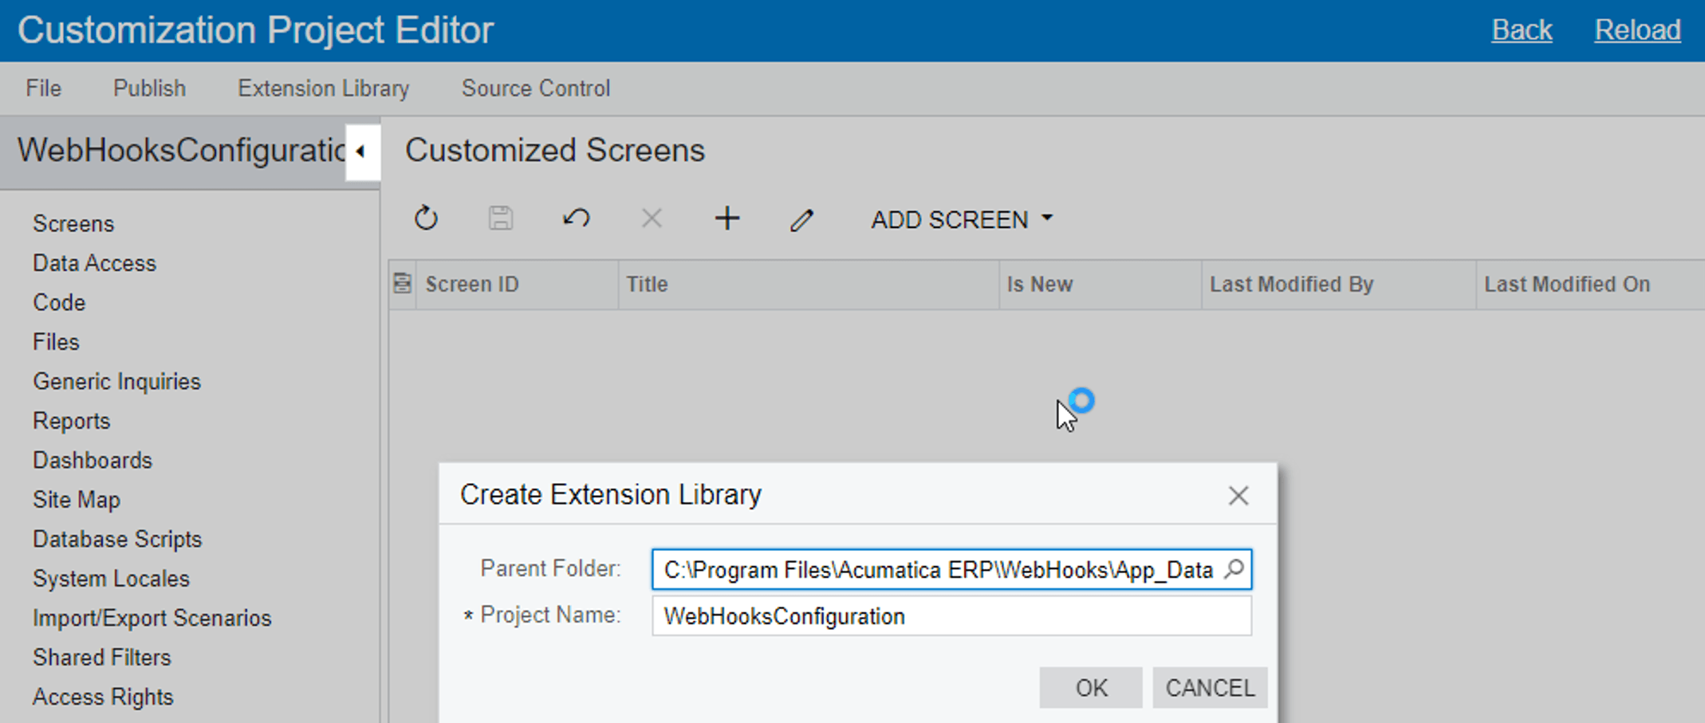Viewport: 1705px width, 723px height.
Task: Confirm with the OK button
Action: (x=1090, y=687)
